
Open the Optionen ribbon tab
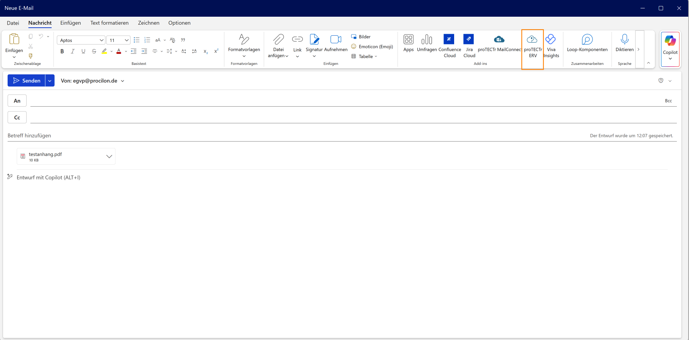[179, 23]
